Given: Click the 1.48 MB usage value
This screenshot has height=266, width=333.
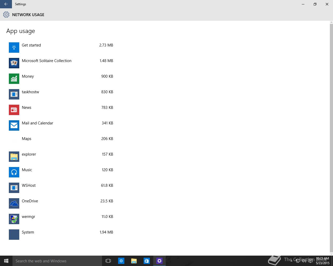Looking at the screenshot, I should pyautogui.click(x=106, y=61).
